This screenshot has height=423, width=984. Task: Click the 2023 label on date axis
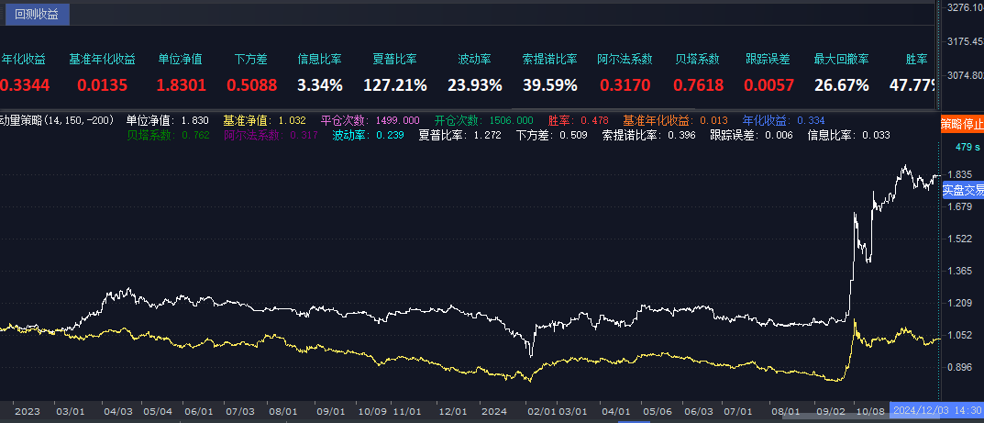[x=27, y=411]
